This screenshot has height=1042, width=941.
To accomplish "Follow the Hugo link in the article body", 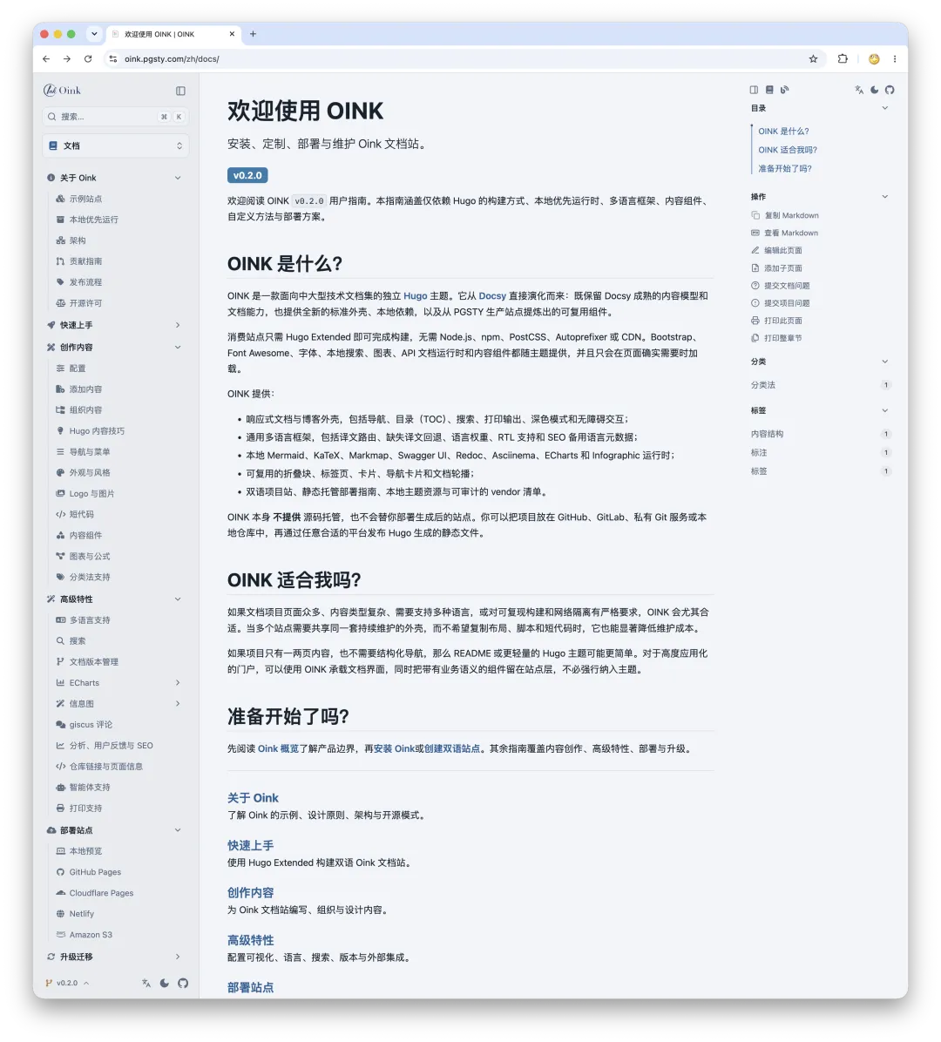I will pyautogui.click(x=416, y=295).
